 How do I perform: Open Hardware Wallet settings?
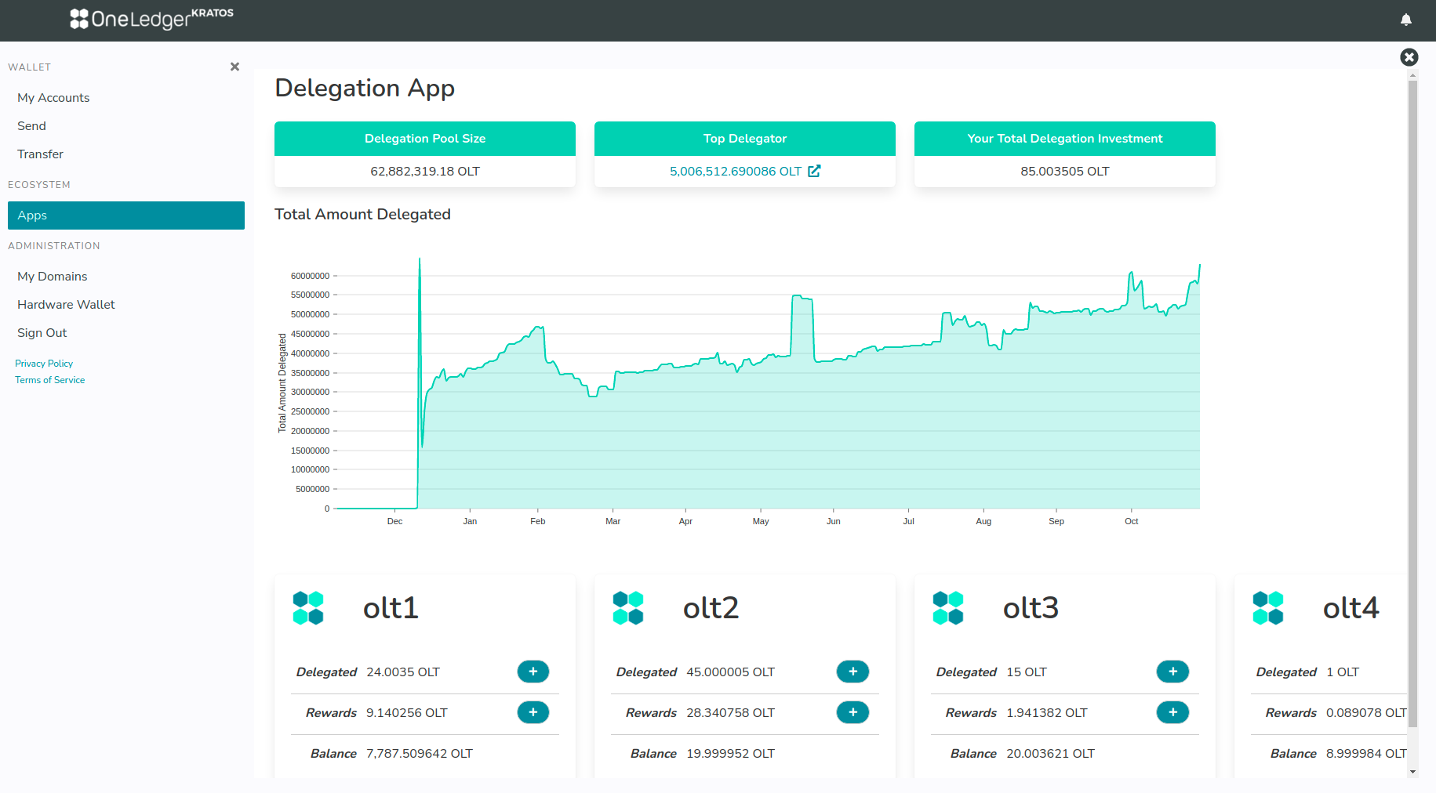click(66, 305)
